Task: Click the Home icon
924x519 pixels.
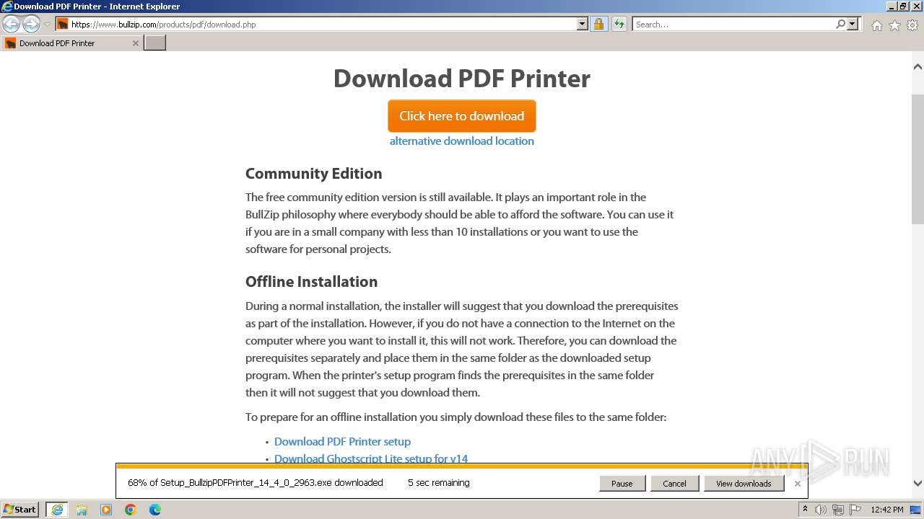Action: coord(876,25)
